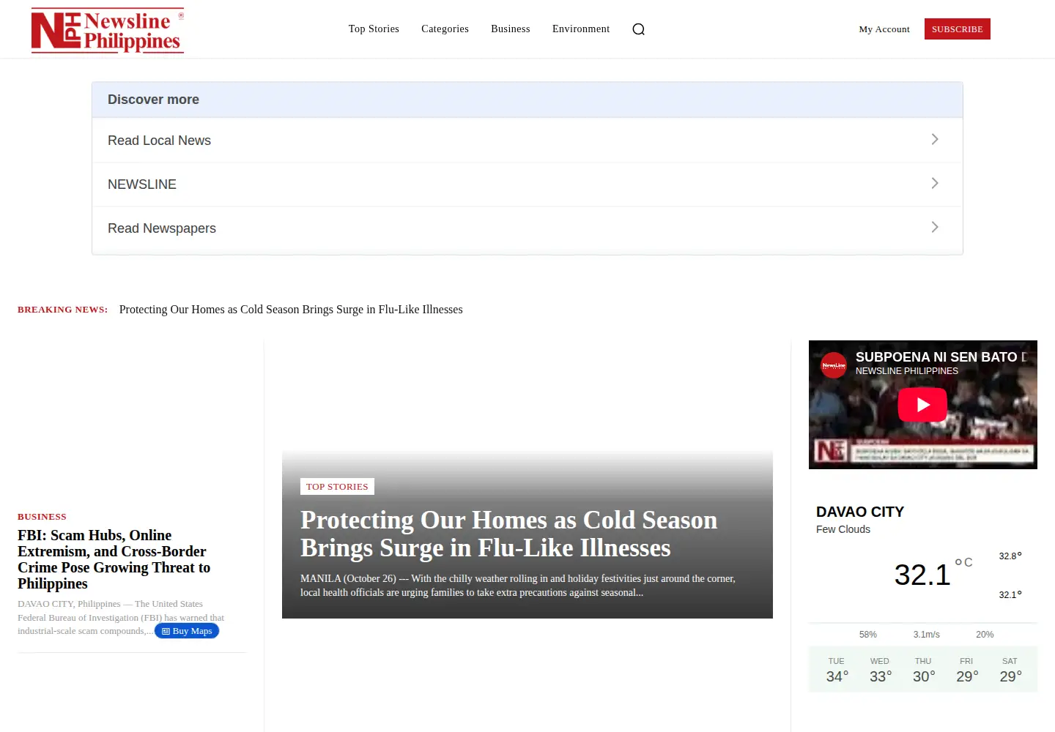
Task: Open the breaking news Flu-Like Illnesses headline
Action: click(291, 310)
